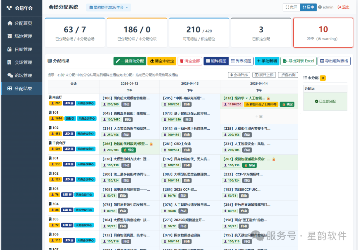Viewport: 358px width, 250px height.
Task: Open the 星韵软件2026年会 conference dropdown
Action: tap(109, 8)
